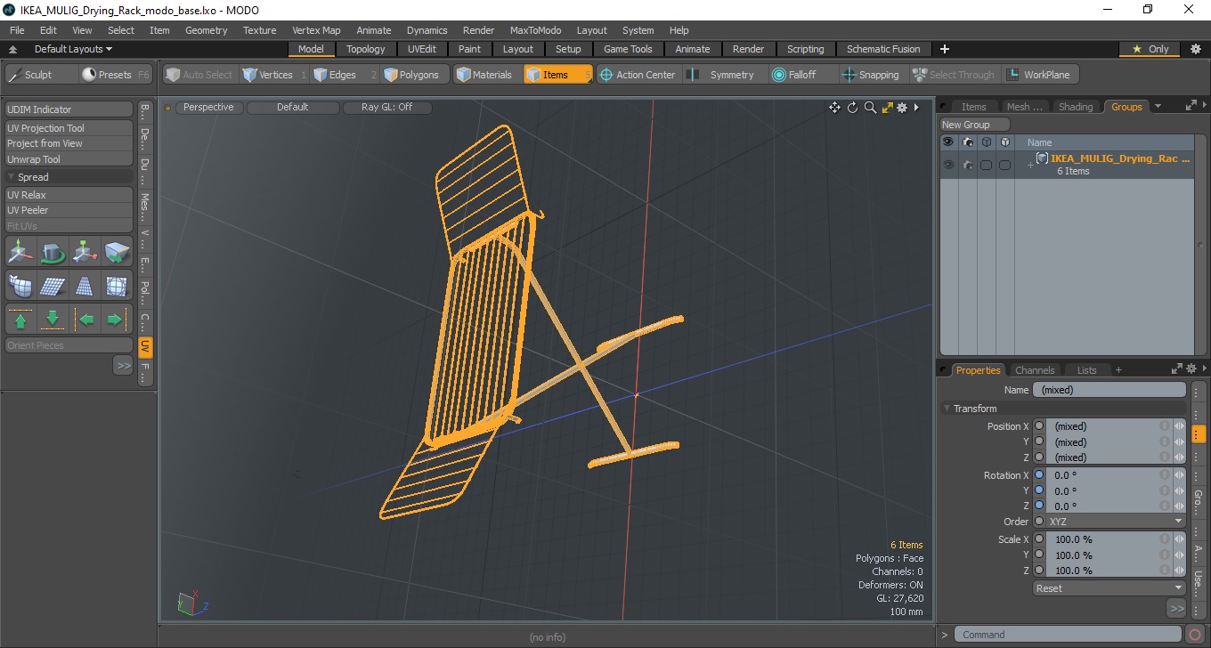Open layout settings gear at top right

pos(1195,49)
